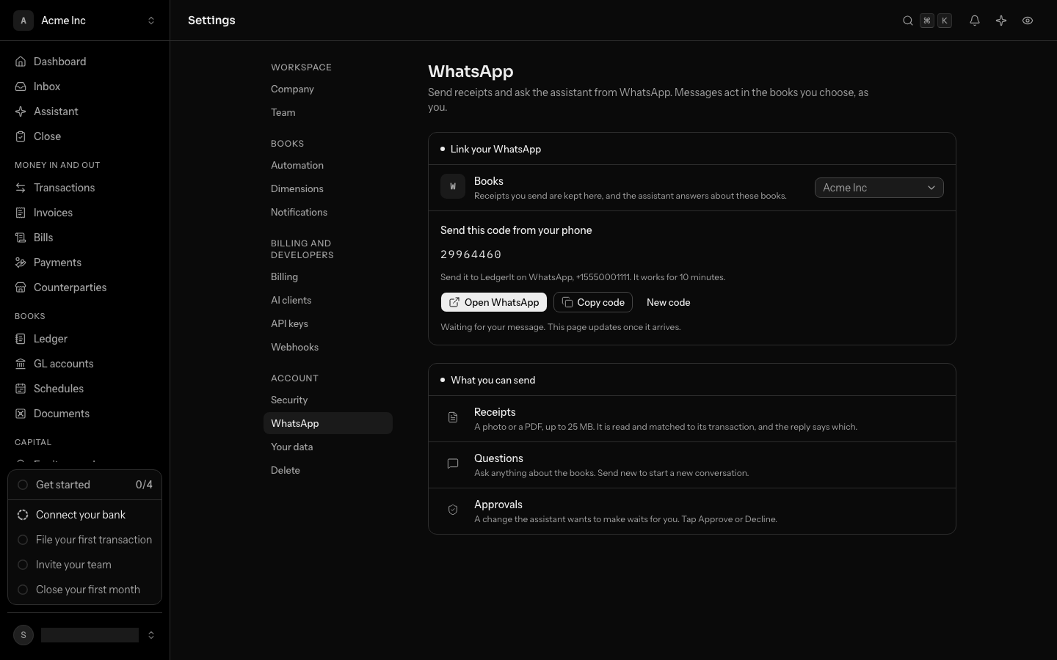Toggle the eye visibility icon in the top bar
This screenshot has width=1057, height=660.
click(1028, 21)
